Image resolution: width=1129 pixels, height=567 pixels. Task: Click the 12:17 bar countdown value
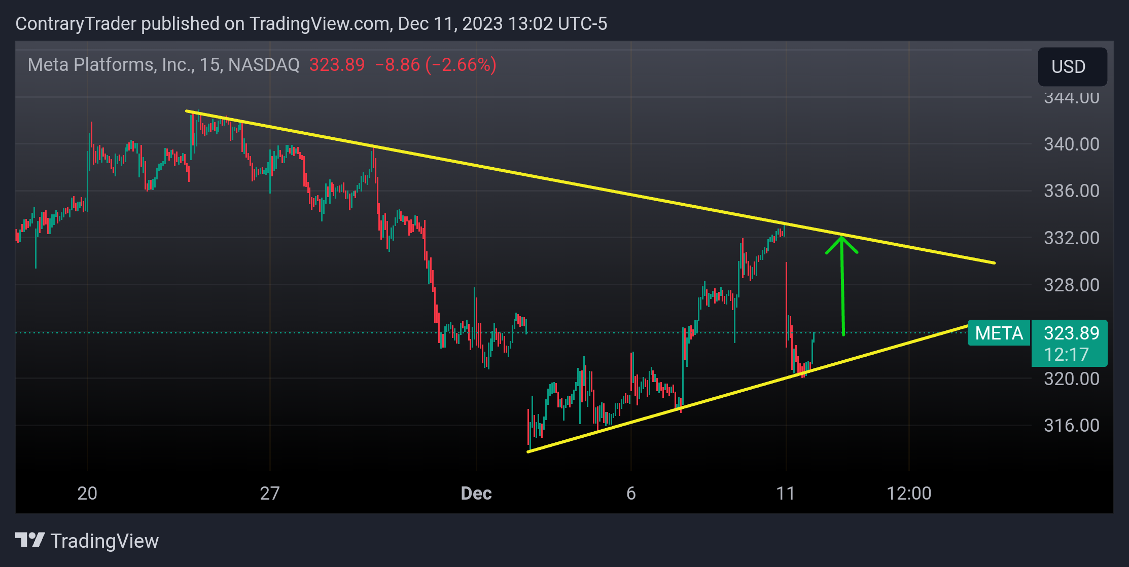pos(1066,354)
